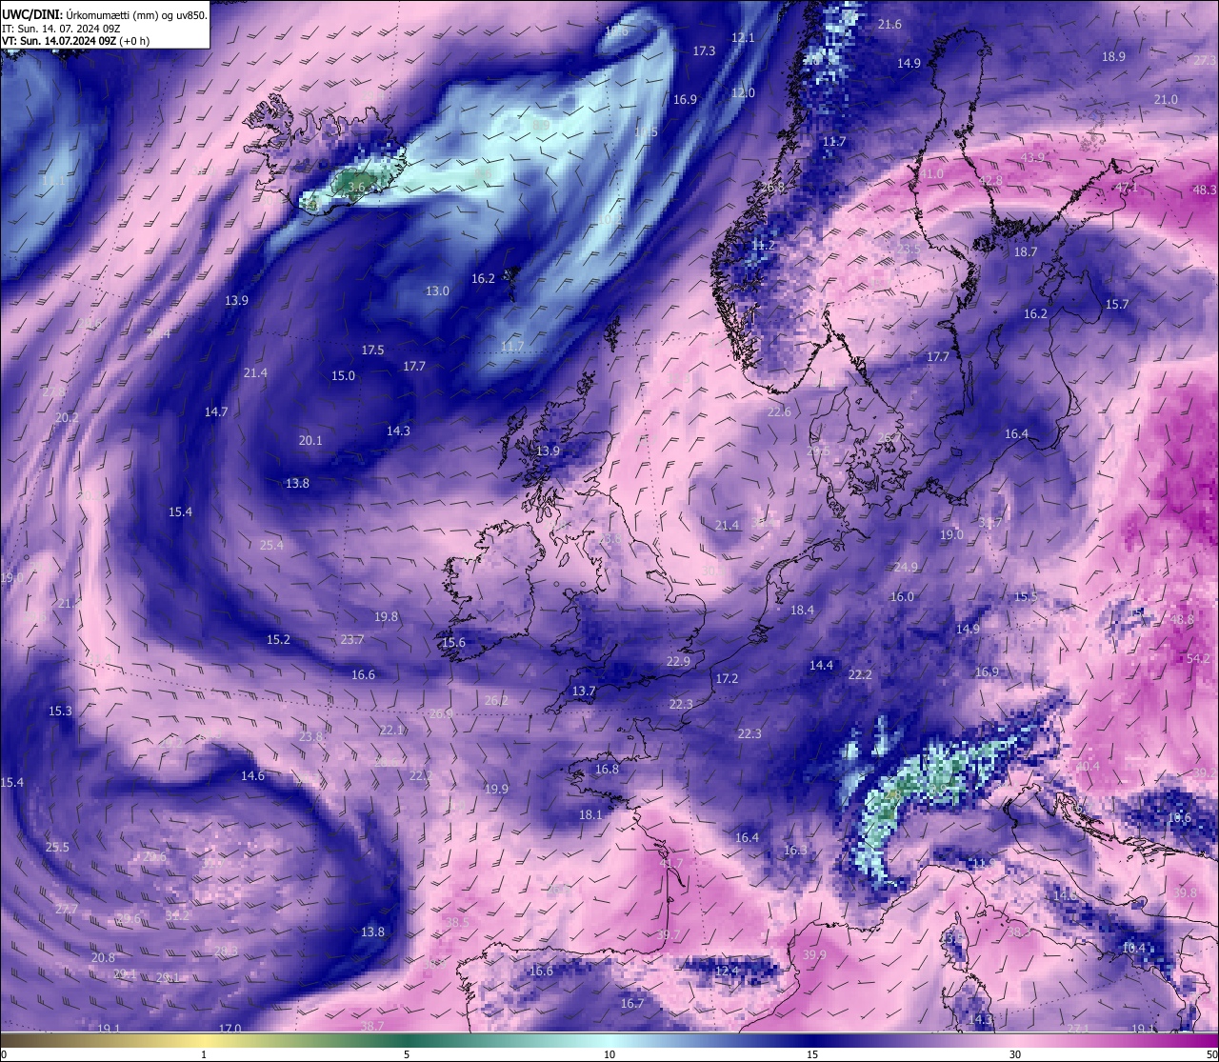Click the map value "14.4"
The width and height of the screenshot is (1219, 1062).
coord(821,666)
